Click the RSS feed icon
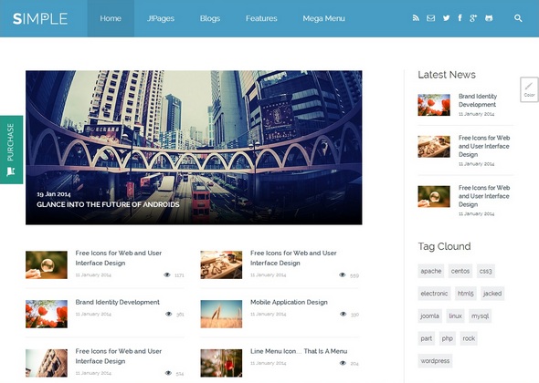 point(416,18)
